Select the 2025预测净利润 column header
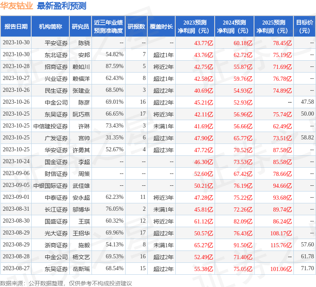 tap(274, 26)
